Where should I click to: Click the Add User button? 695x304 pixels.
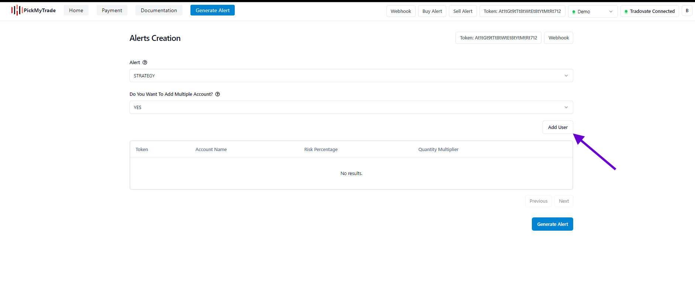pyautogui.click(x=558, y=127)
